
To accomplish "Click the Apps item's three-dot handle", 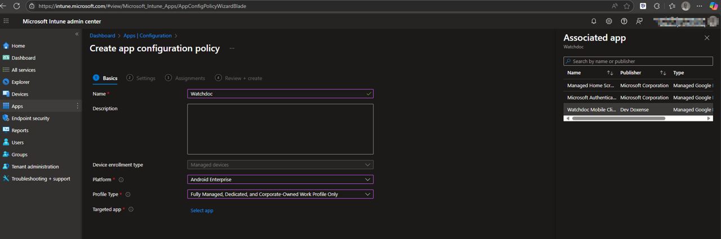I will (78, 106).
